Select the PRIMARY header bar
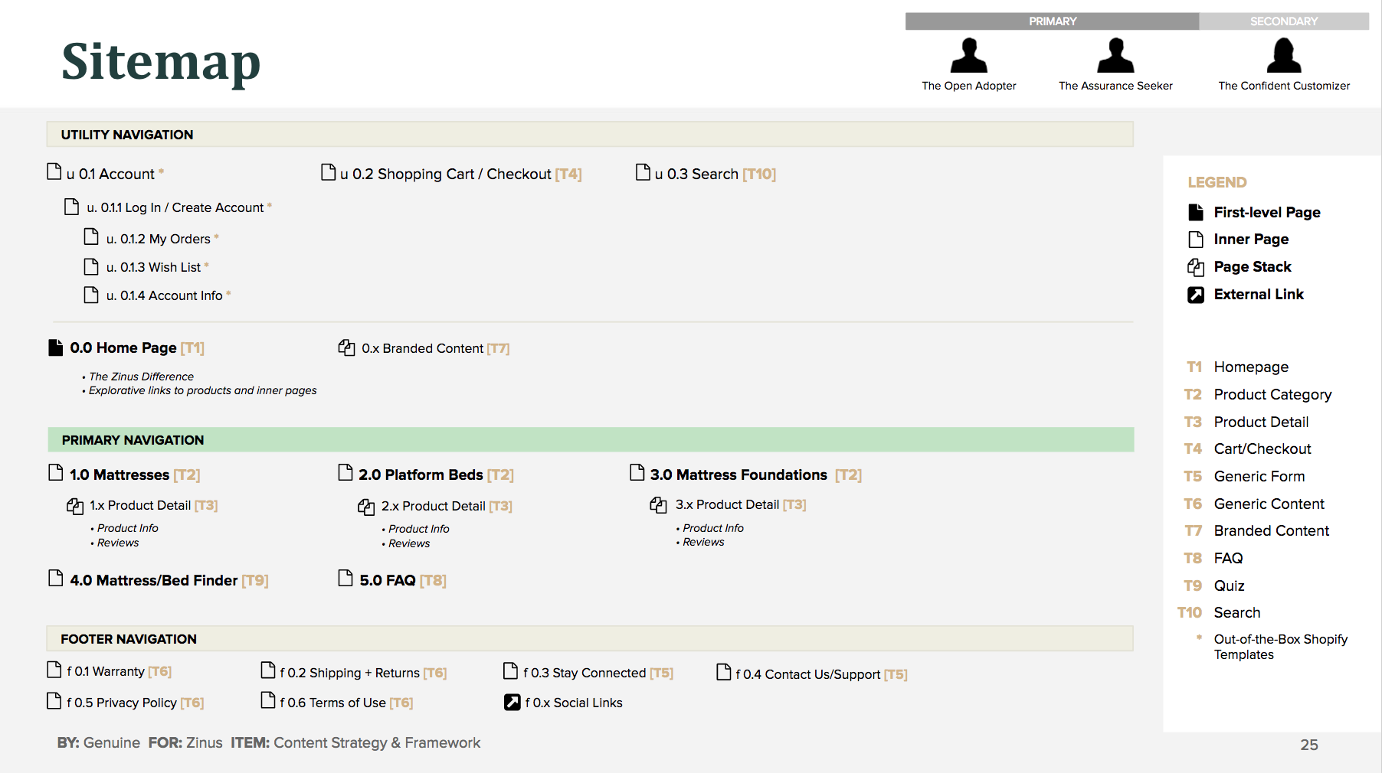Viewport: 1382px width, 773px height. [1053, 21]
